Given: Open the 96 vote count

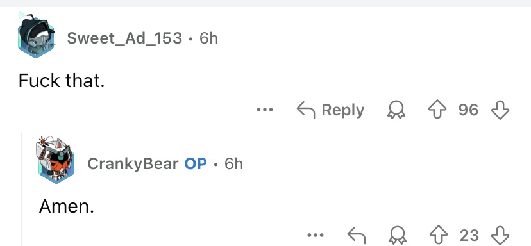Looking at the screenshot, I should tap(468, 110).
